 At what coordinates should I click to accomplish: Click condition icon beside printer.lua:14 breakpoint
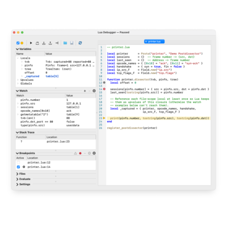click(x=24, y=167)
